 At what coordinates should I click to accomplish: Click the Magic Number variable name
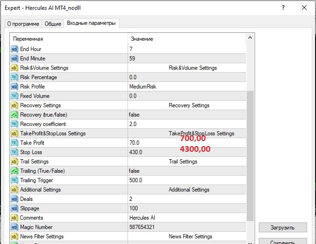coord(36,227)
